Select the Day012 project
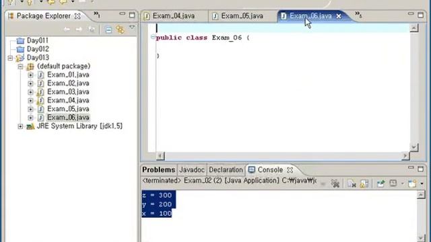The width and height of the screenshot is (431, 242). click(38, 49)
